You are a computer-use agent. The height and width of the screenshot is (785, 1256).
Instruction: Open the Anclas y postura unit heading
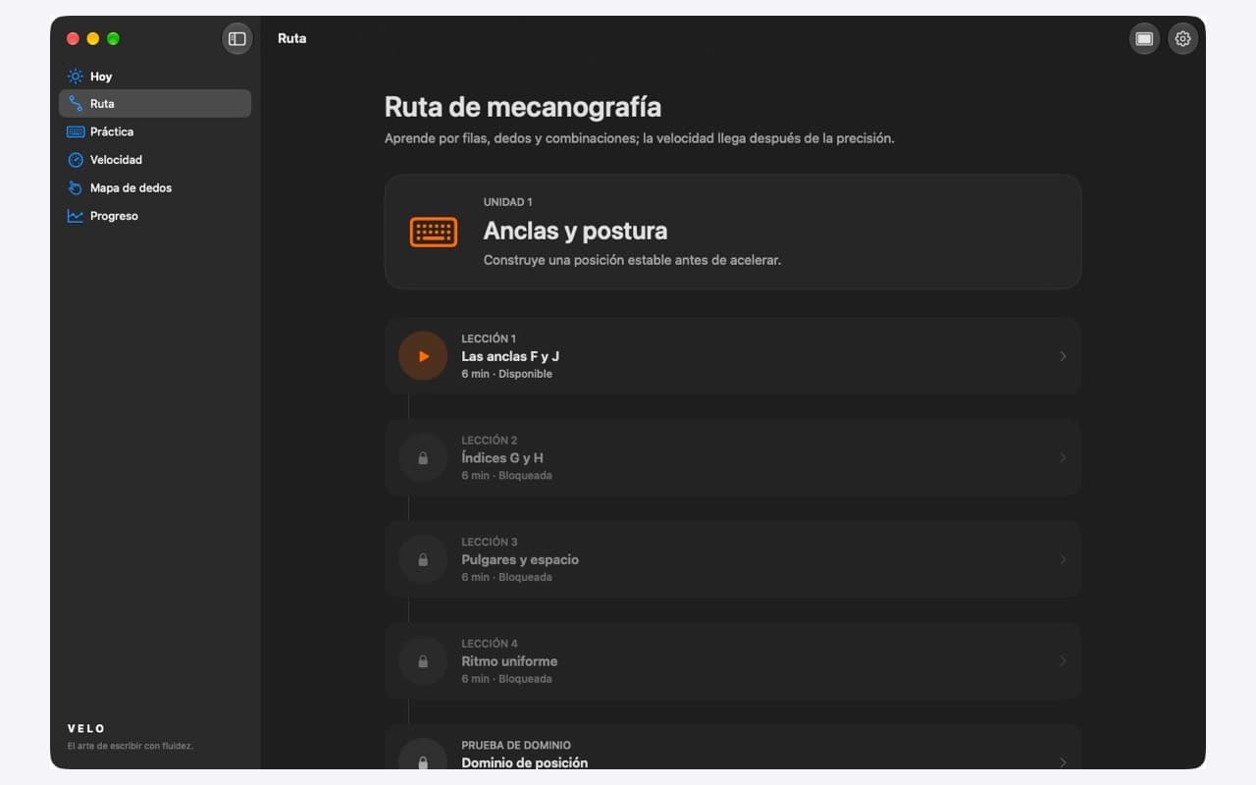tap(575, 232)
